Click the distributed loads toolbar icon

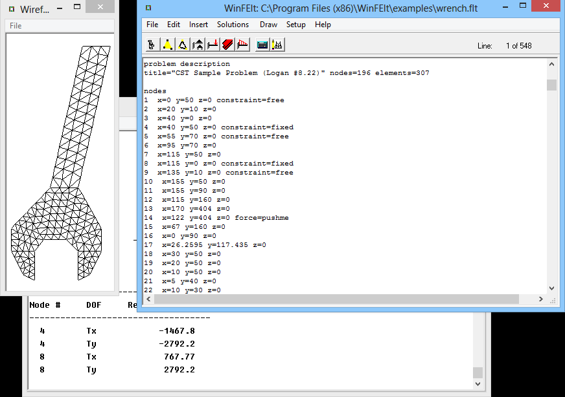click(242, 45)
